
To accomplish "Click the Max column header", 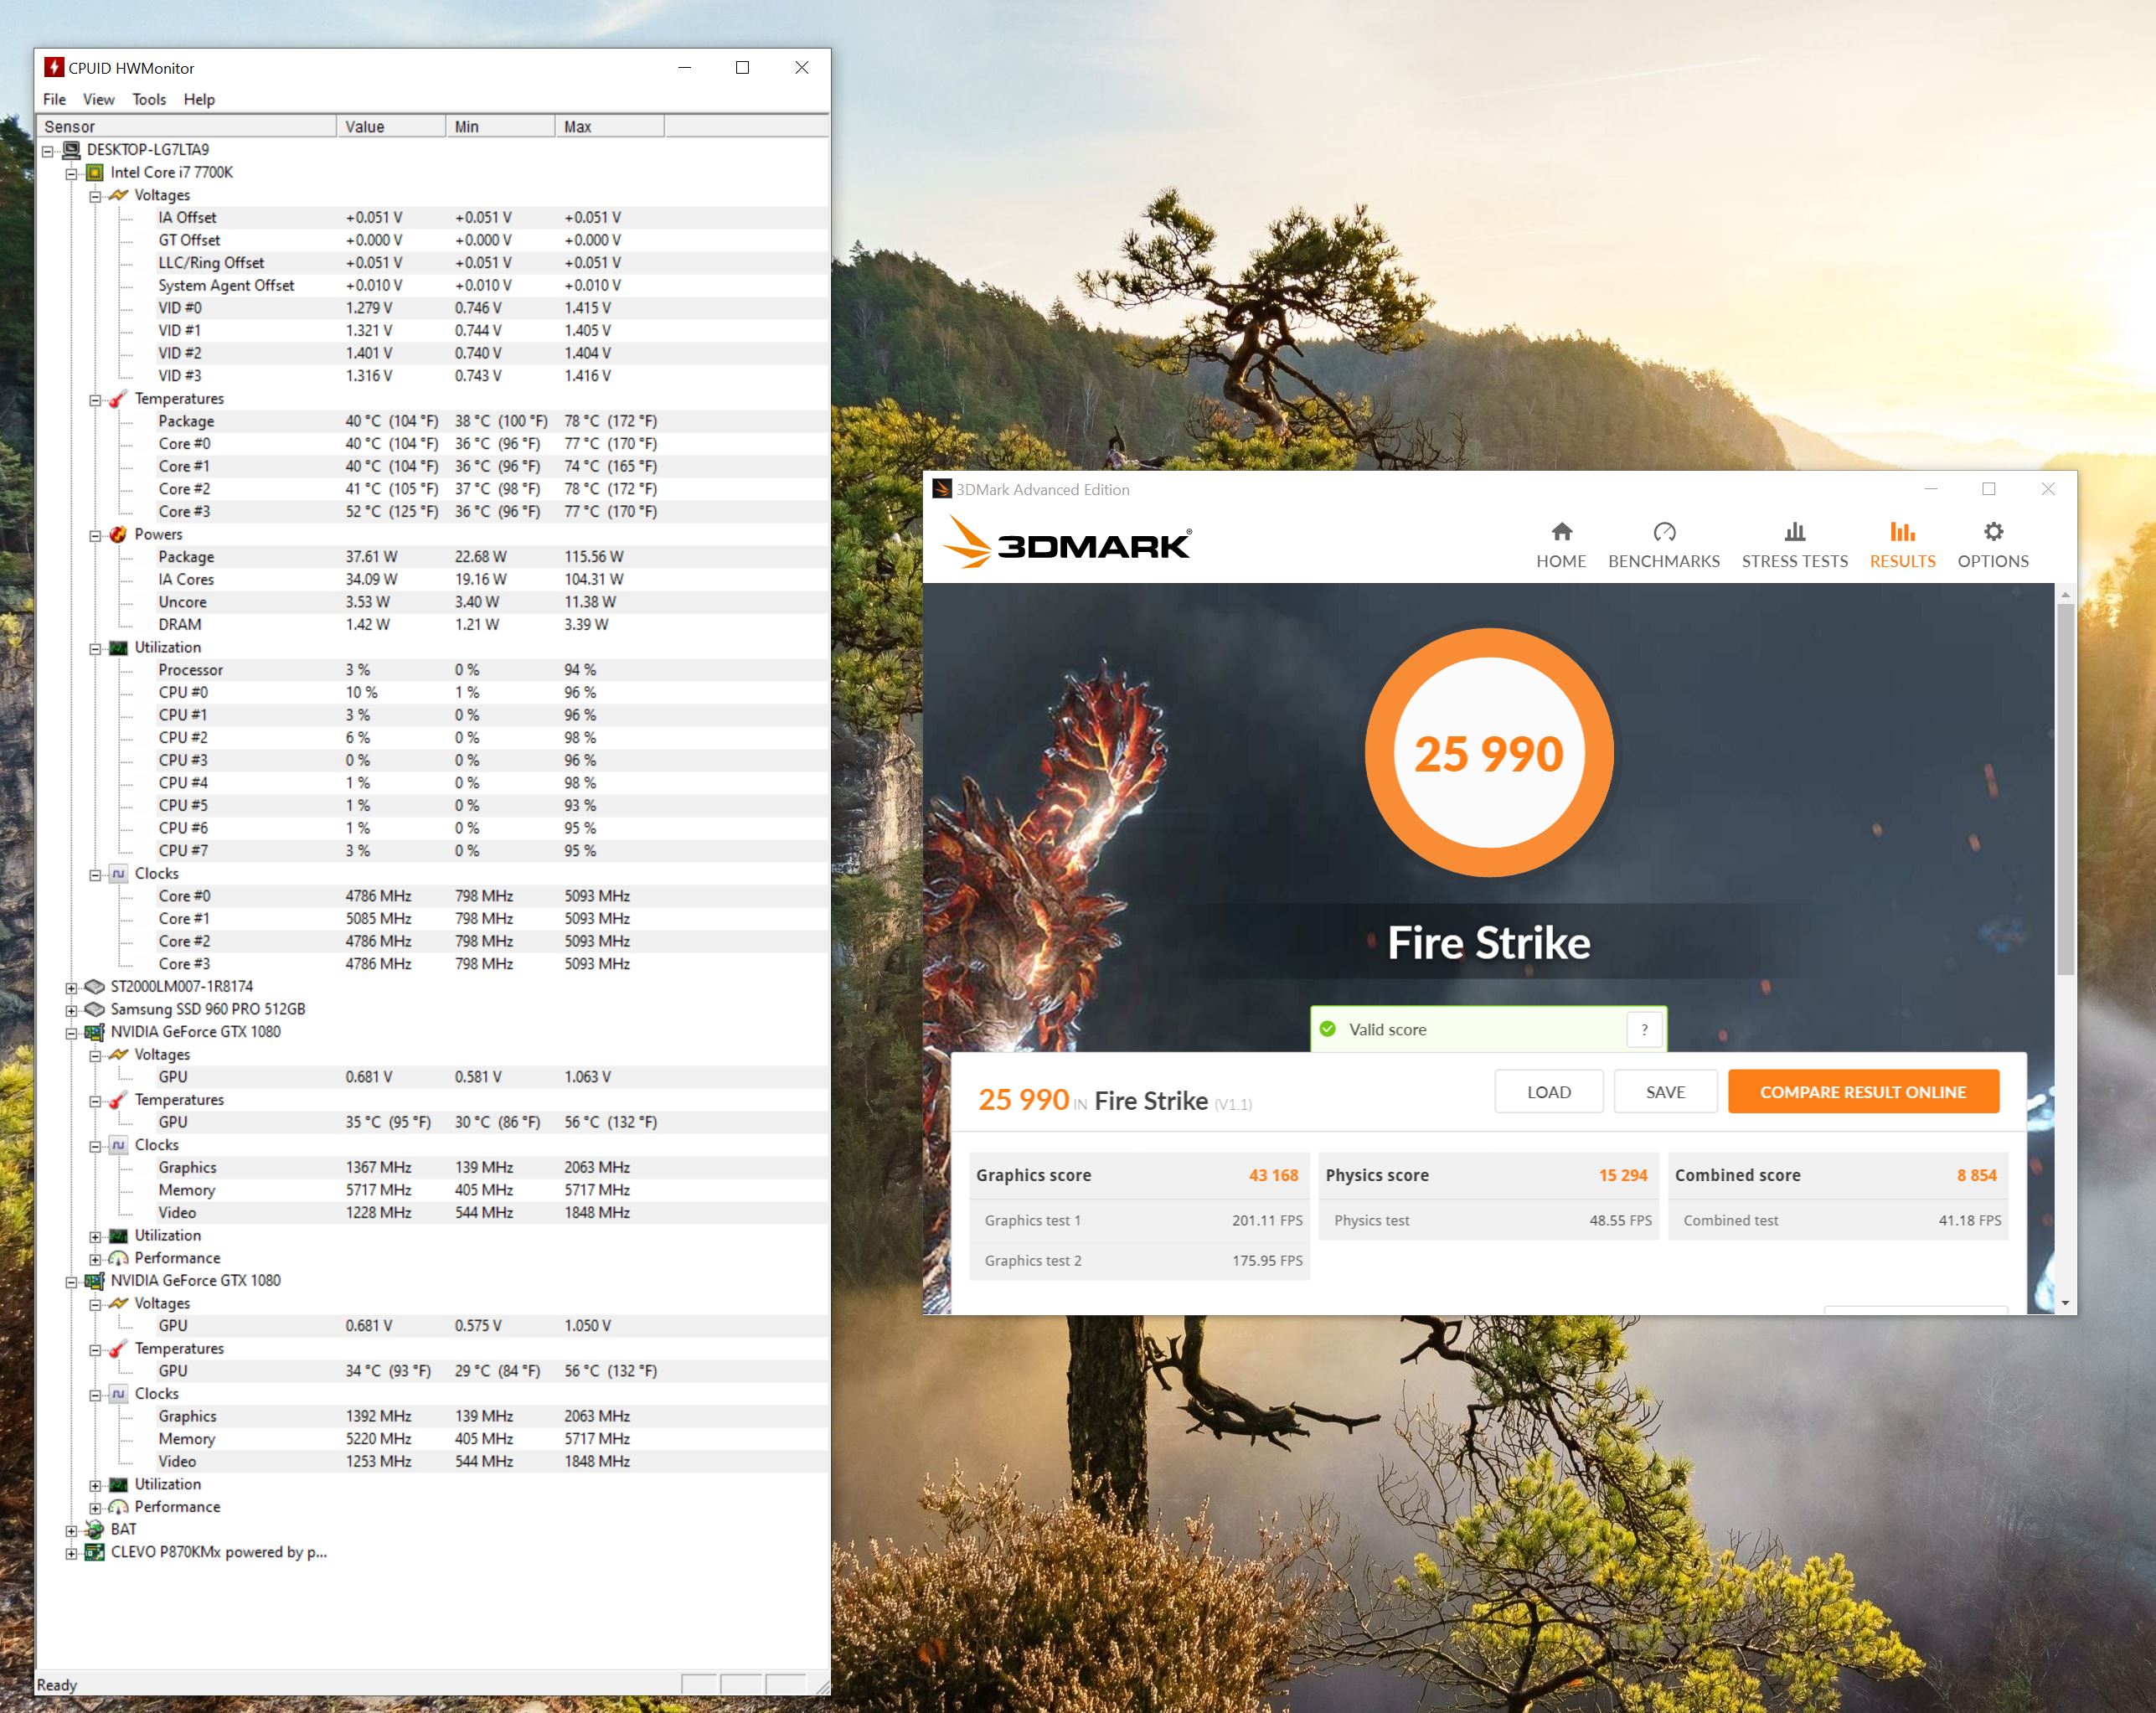I will 609,126.
